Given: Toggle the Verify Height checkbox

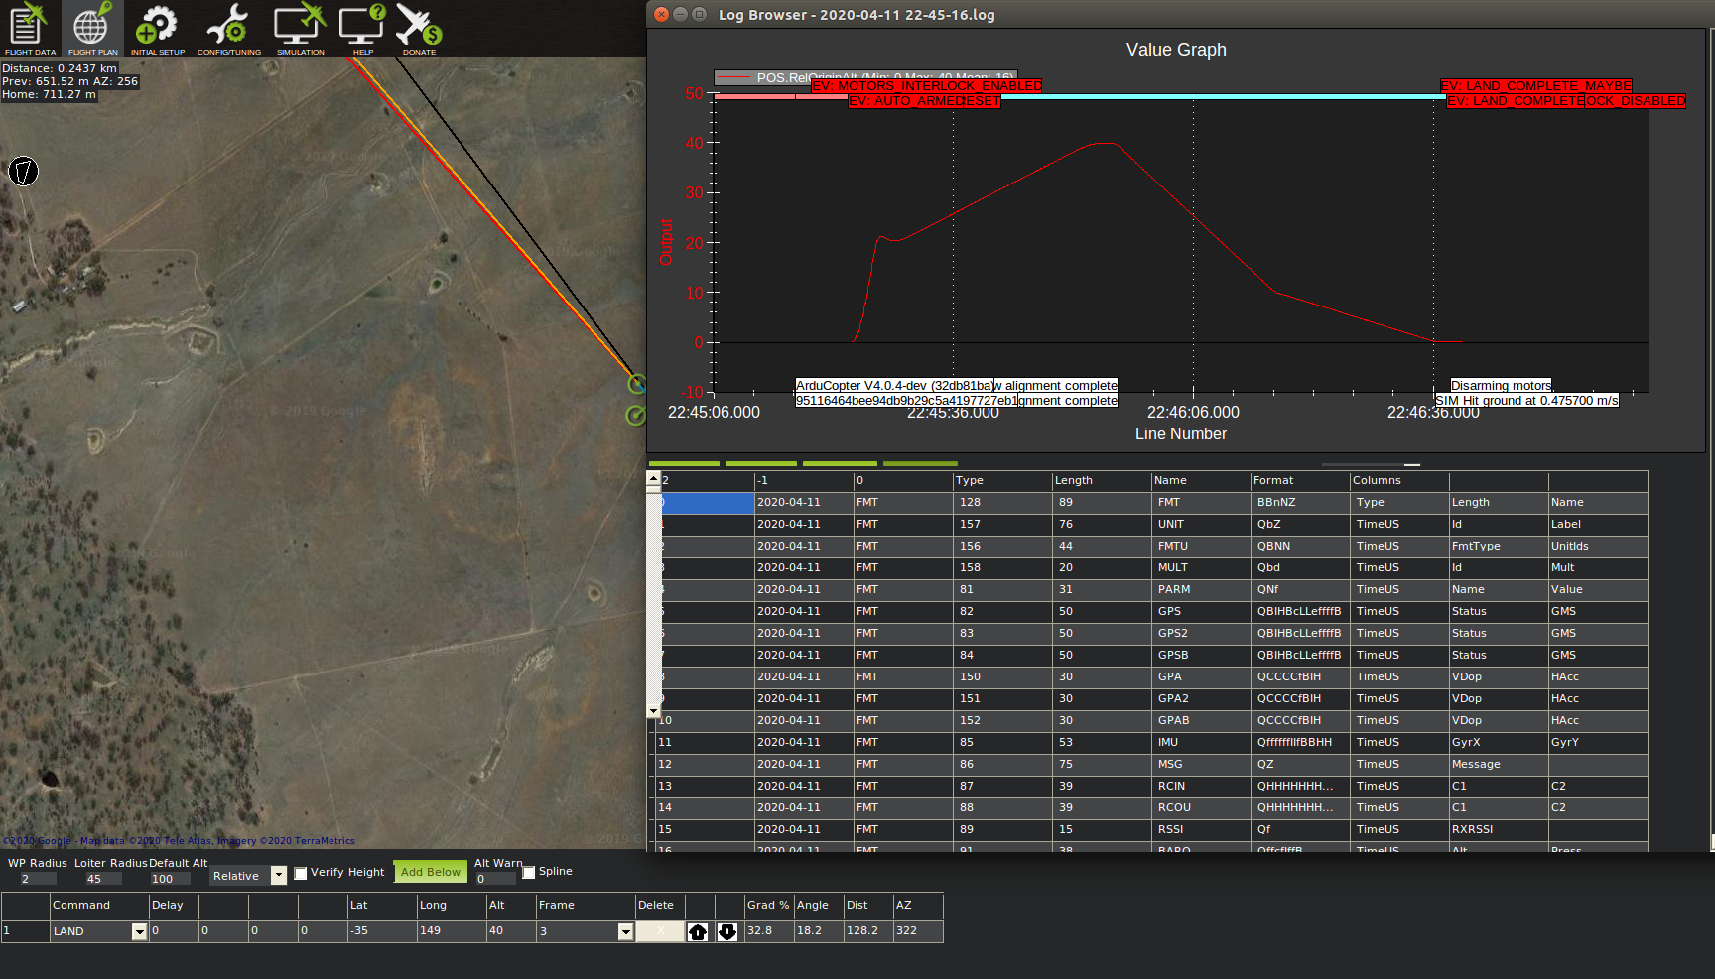Looking at the screenshot, I should (x=300, y=873).
